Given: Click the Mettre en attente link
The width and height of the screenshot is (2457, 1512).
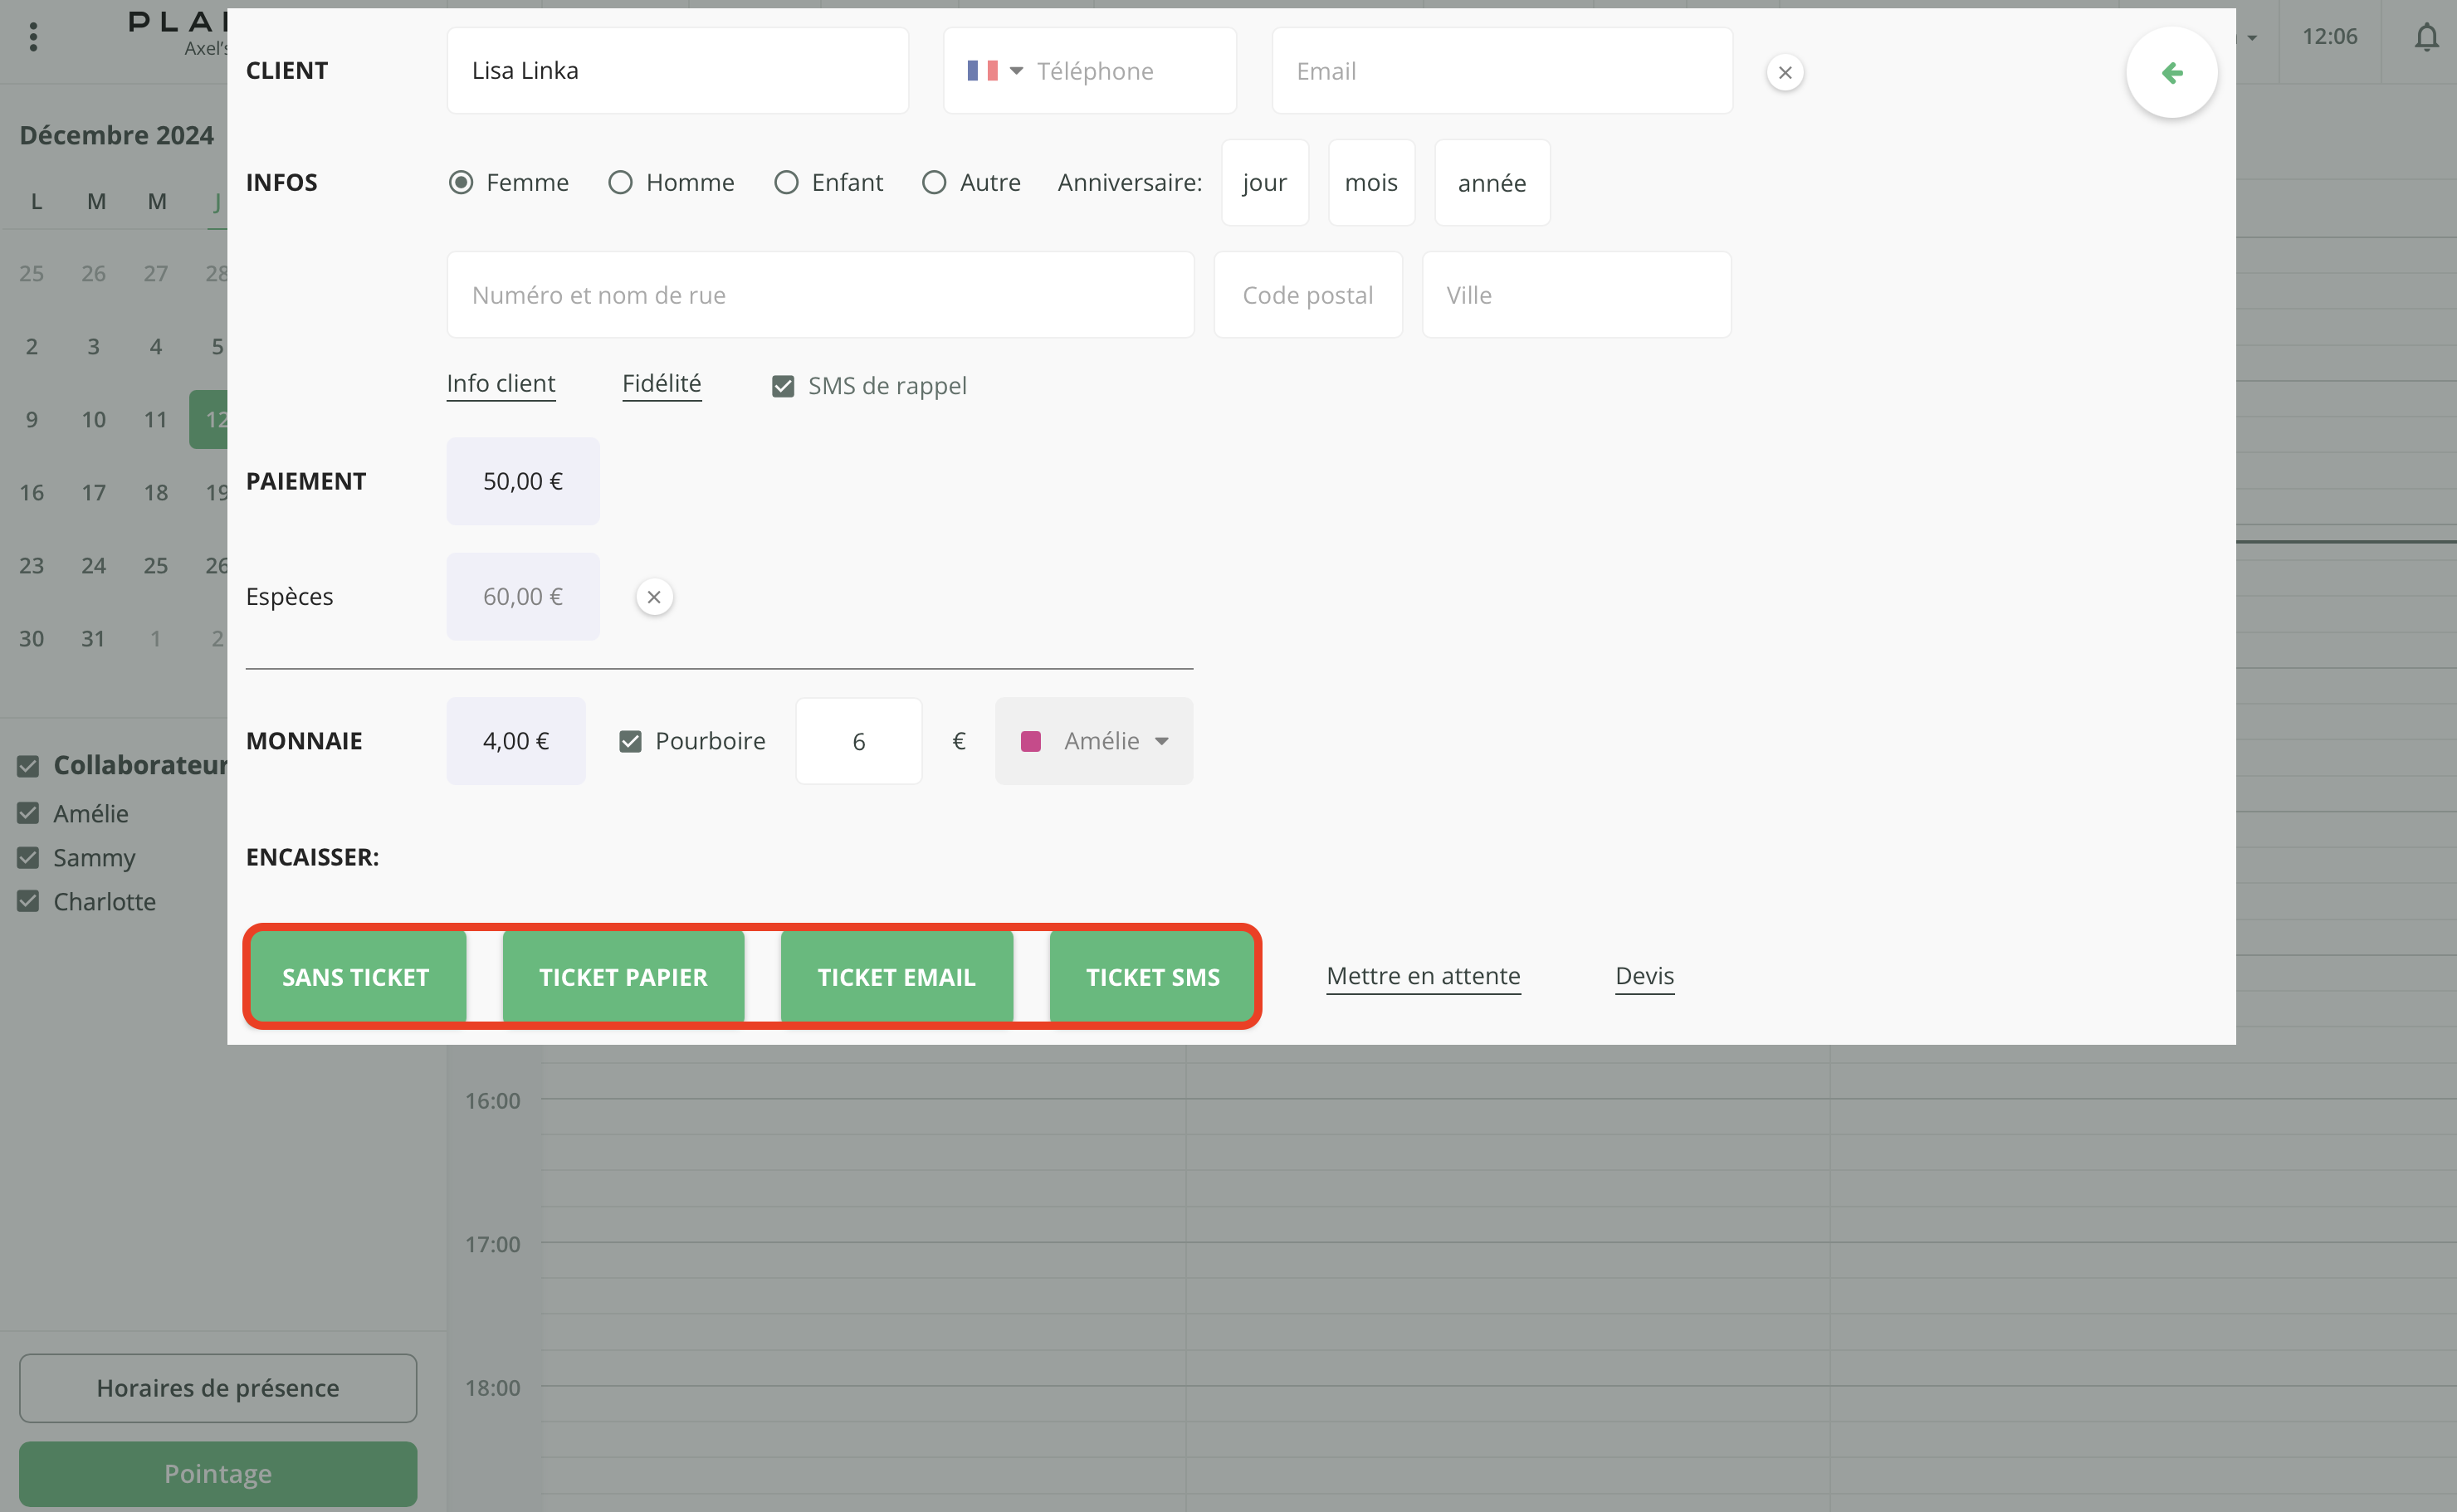Looking at the screenshot, I should pyautogui.click(x=1422, y=976).
